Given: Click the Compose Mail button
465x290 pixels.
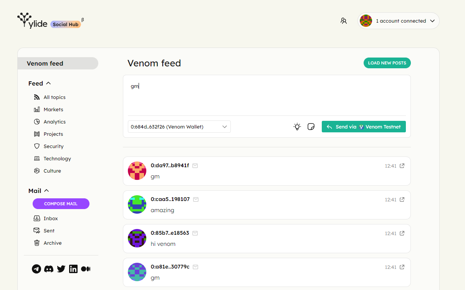Looking at the screenshot, I should pyautogui.click(x=61, y=204).
